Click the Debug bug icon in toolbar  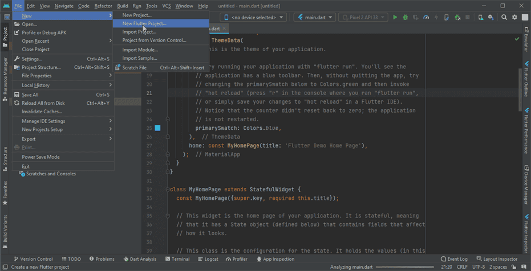pyautogui.click(x=406, y=18)
